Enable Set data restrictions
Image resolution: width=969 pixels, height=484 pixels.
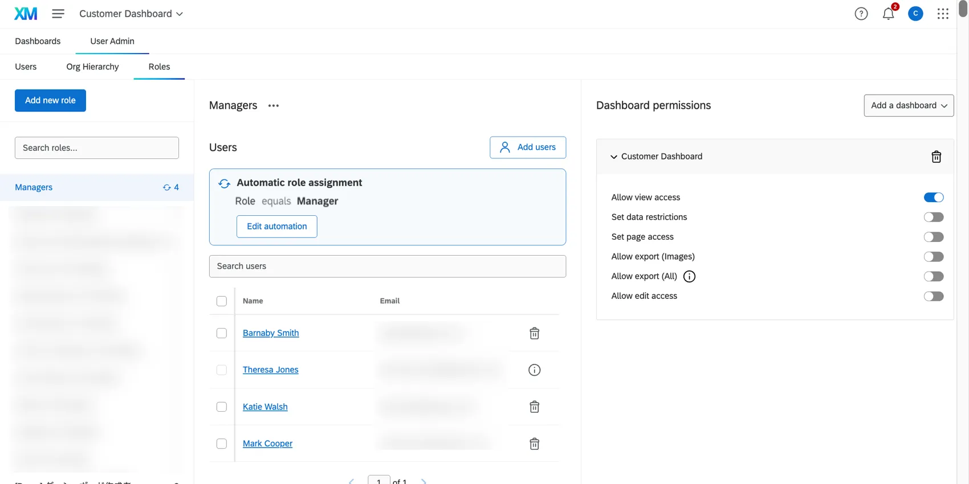(934, 217)
